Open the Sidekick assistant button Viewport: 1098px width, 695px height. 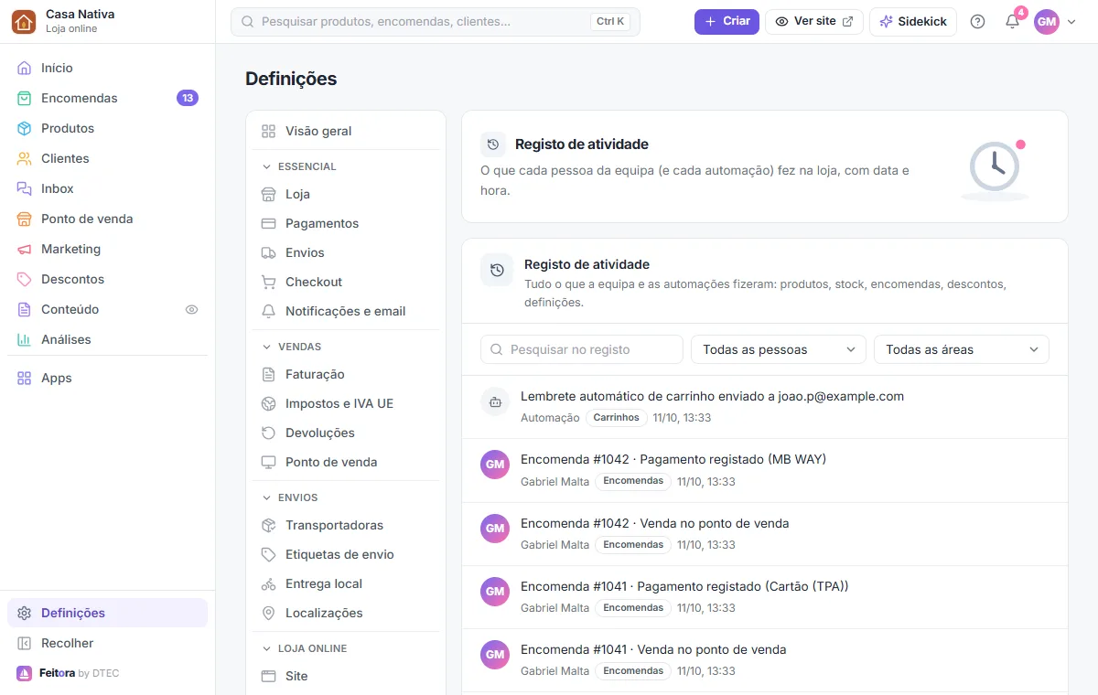(913, 22)
